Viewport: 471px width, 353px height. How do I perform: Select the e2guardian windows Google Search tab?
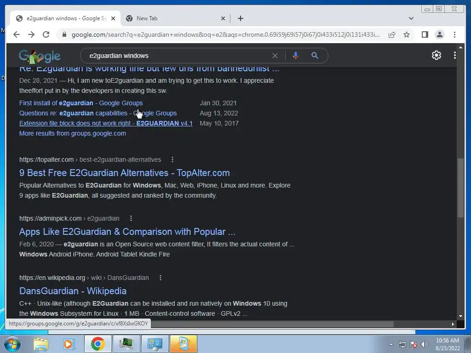tap(65, 18)
